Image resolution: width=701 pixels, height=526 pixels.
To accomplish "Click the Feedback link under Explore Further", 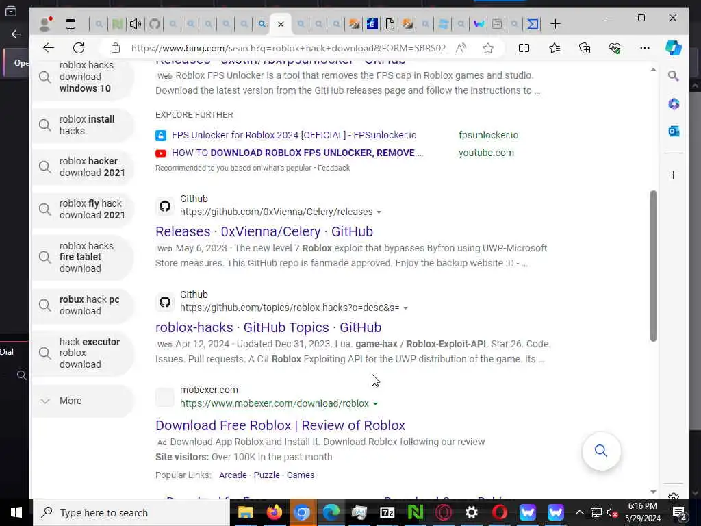I will click(x=334, y=168).
